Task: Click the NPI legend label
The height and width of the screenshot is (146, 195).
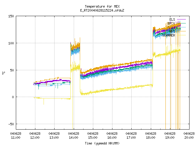Action: (x=172, y=31)
